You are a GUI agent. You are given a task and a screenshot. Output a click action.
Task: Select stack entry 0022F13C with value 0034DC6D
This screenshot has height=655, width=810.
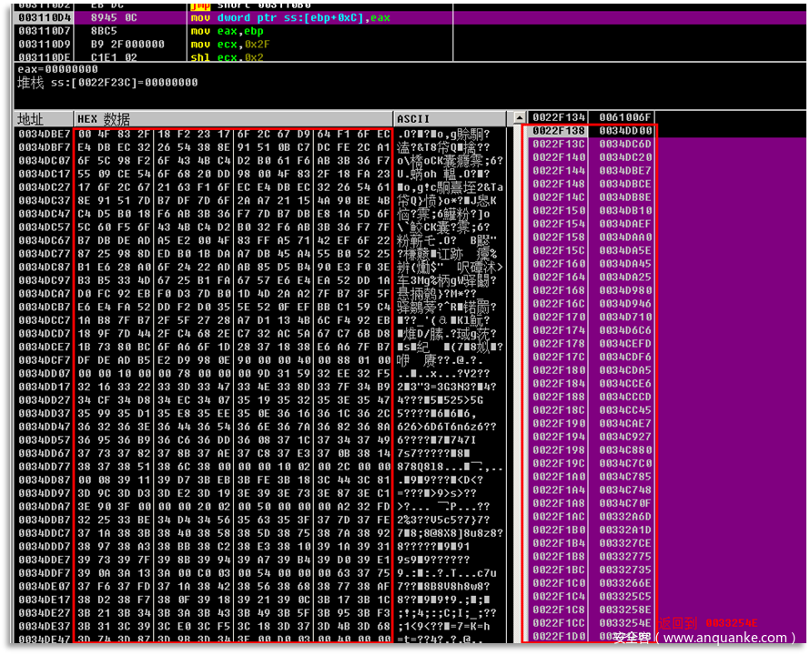(592, 144)
